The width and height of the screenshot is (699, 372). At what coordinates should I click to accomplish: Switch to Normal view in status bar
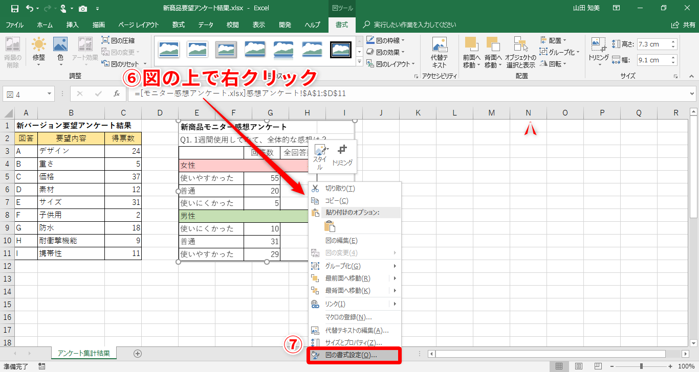559,366
